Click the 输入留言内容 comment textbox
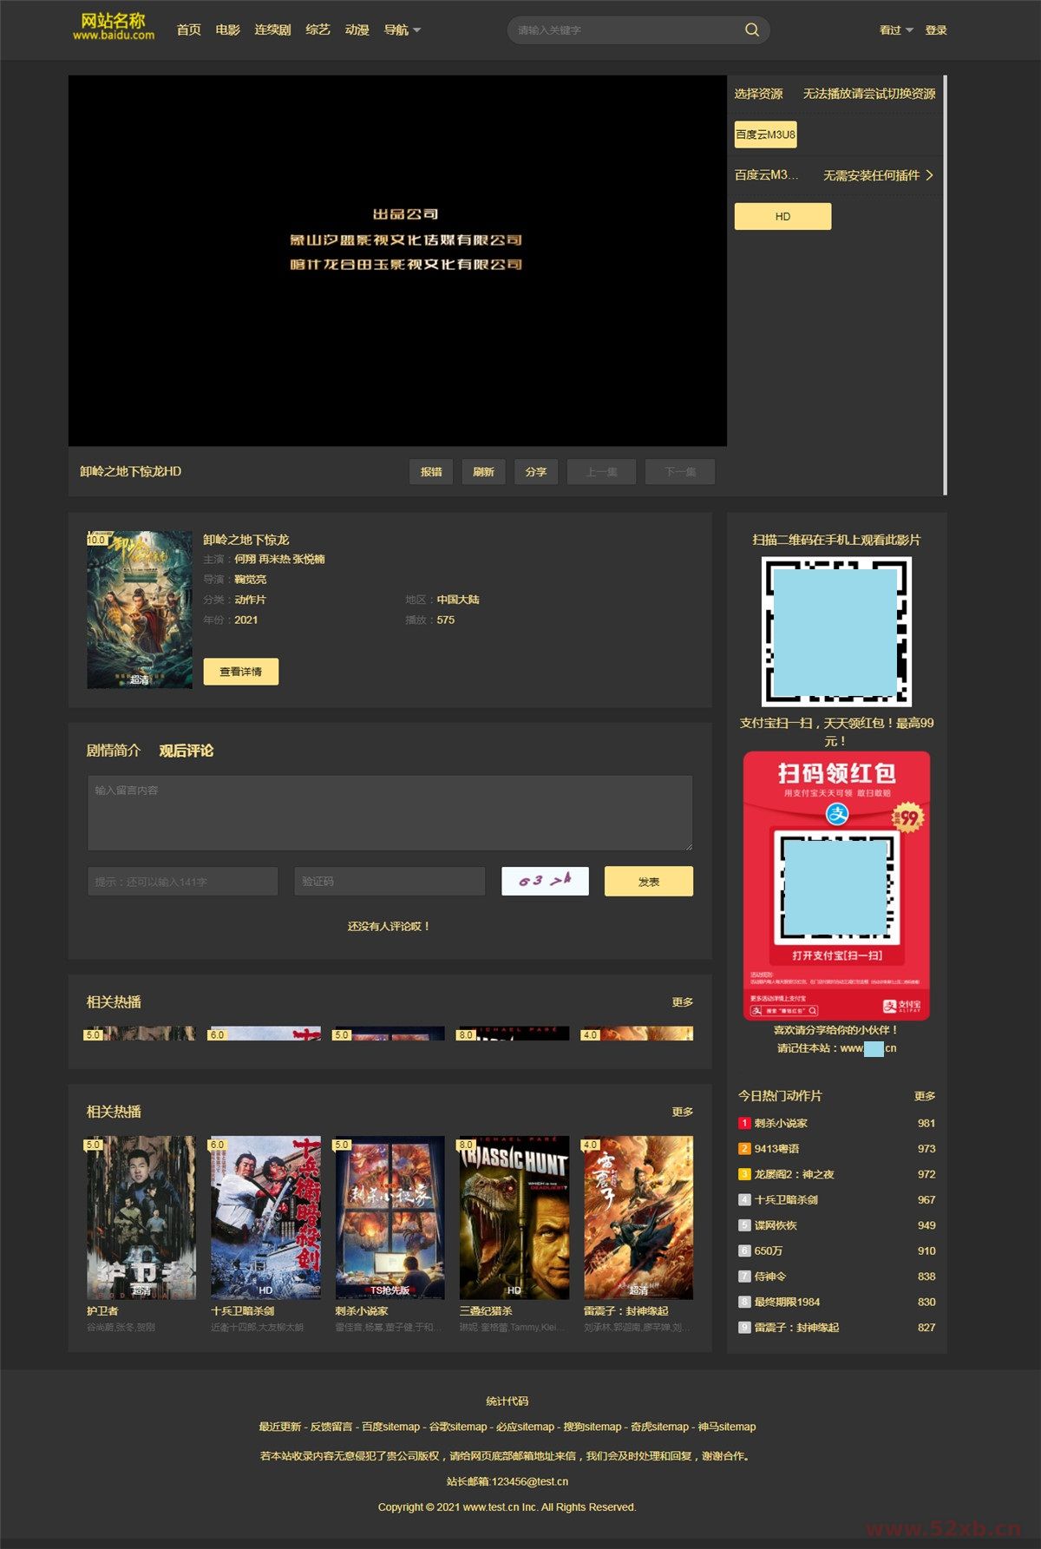Viewport: 1041px width, 1549px height. [390, 813]
